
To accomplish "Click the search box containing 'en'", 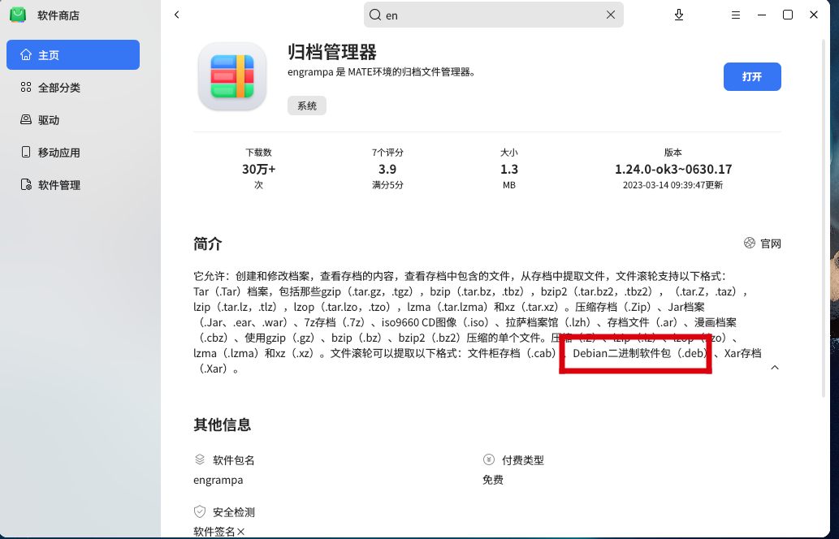I will (x=493, y=15).
